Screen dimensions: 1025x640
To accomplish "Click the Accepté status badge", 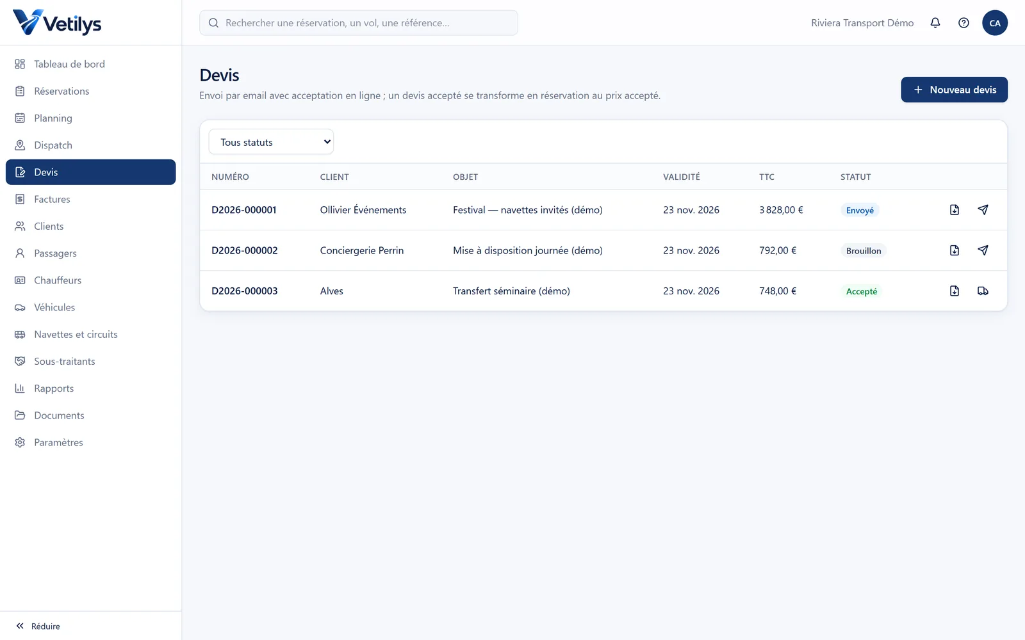I will pos(862,291).
